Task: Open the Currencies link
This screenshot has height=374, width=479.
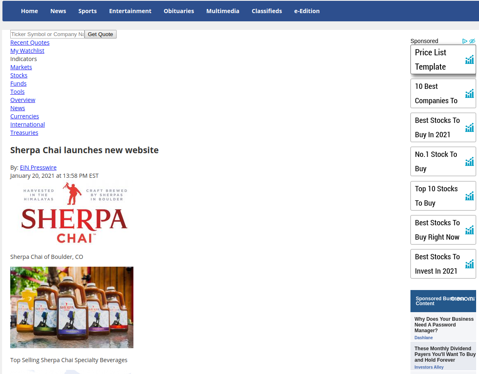Action: click(25, 116)
